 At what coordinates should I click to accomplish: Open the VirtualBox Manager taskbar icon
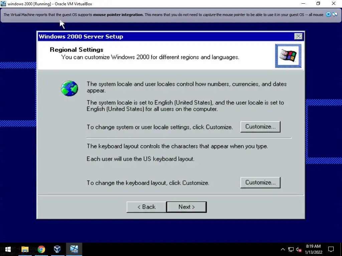click(57, 249)
